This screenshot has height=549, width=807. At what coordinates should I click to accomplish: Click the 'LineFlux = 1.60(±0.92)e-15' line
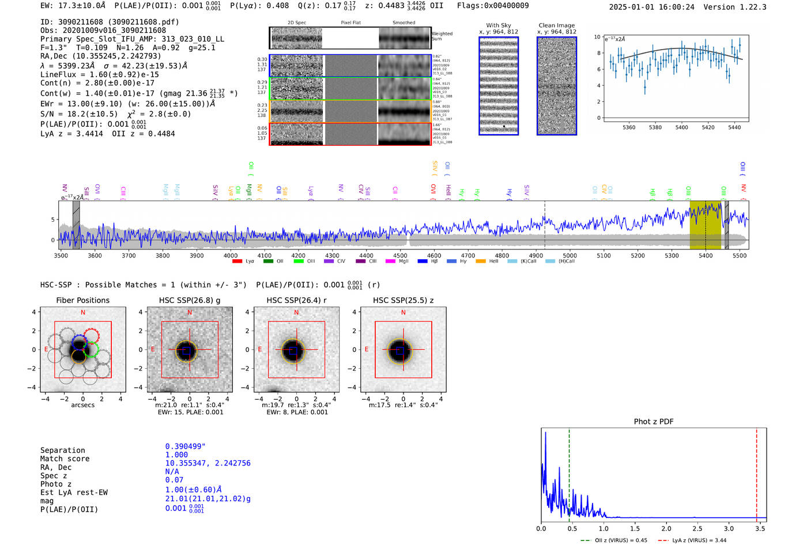(100, 75)
